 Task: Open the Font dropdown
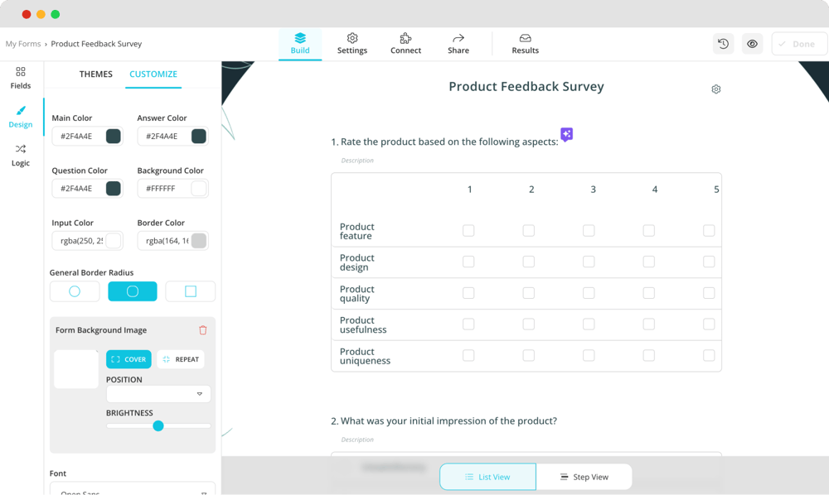[133, 491]
